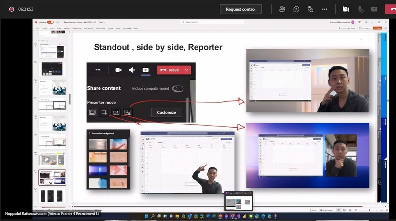Open the reactions icon in Teams toolbar
The width and height of the screenshot is (396, 221).
311,9
